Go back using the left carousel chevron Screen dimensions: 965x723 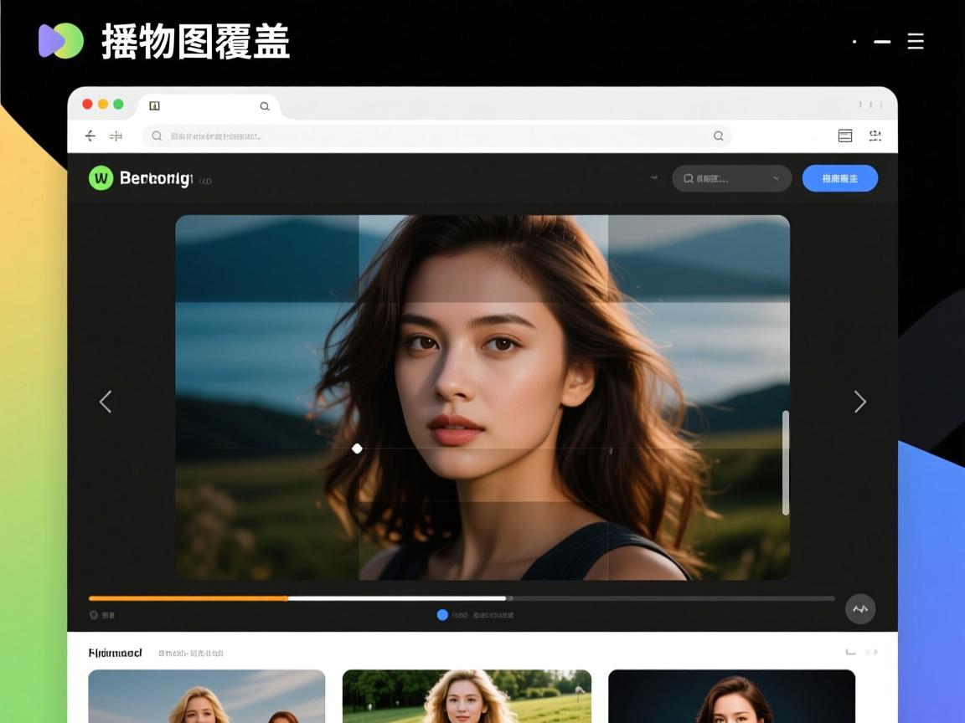[106, 402]
